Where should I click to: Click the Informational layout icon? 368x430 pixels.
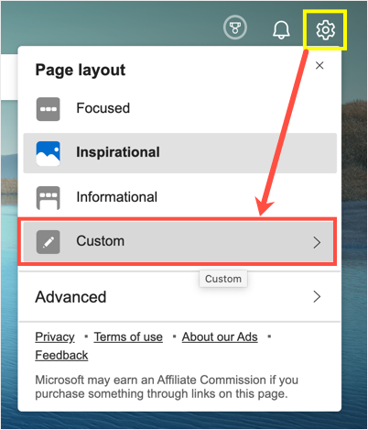[x=49, y=198]
